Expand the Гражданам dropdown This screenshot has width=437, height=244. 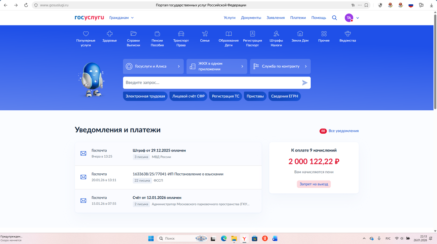tap(122, 17)
